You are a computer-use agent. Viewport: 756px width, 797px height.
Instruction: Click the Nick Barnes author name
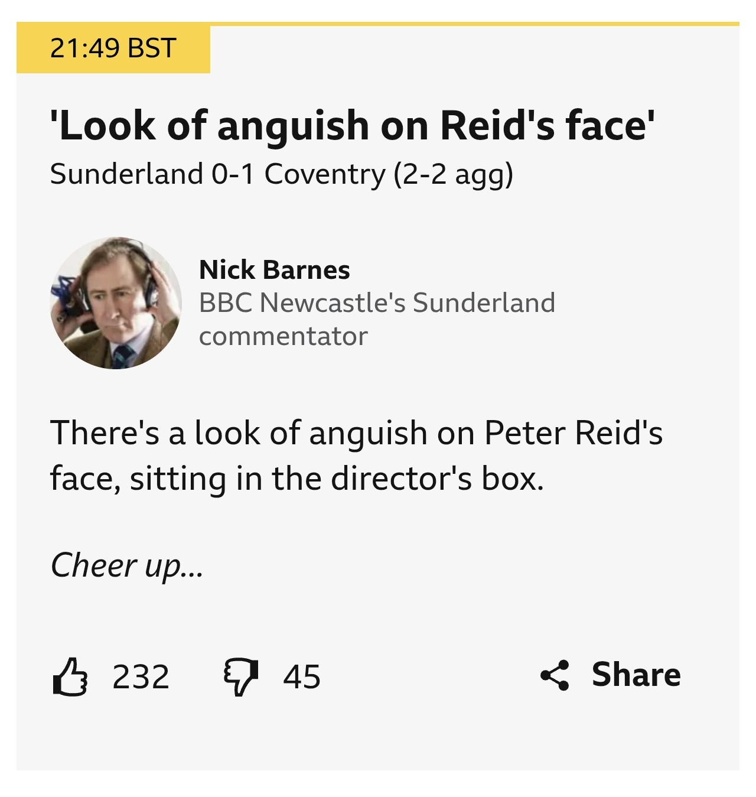point(275,270)
